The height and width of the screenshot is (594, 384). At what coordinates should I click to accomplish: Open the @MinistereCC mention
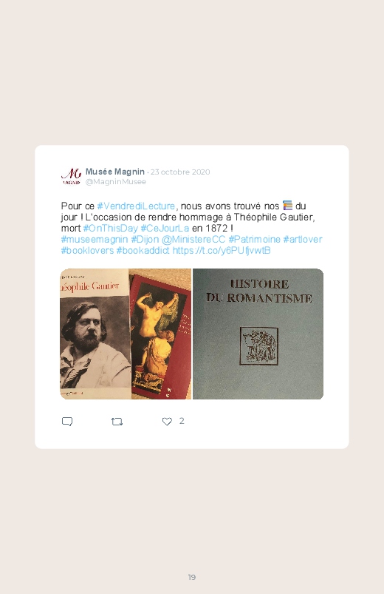[x=193, y=240]
